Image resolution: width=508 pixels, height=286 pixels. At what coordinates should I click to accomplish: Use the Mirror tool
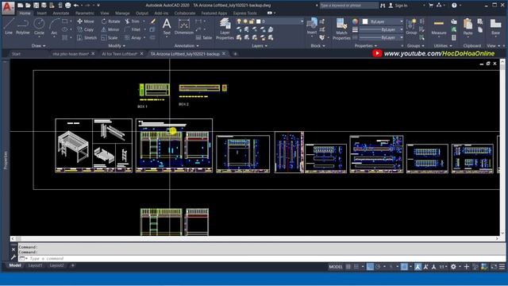tap(110, 29)
